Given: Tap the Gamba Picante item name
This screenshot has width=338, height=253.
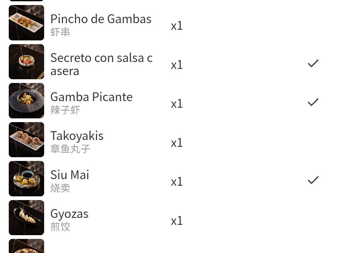Looking at the screenshot, I should [x=91, y=97].
